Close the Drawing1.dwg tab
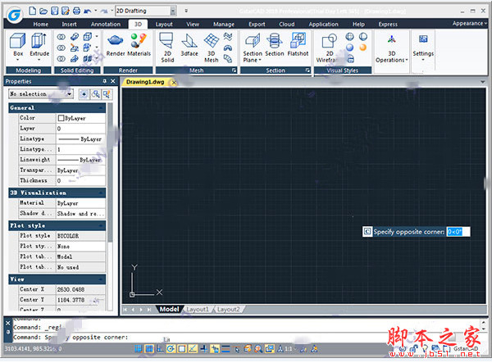Viewport: 492px width, 363px height. tap(174, 83)
